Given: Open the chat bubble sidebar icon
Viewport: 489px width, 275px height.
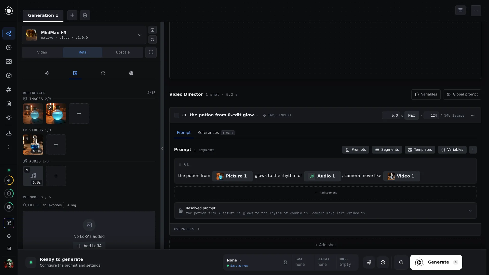Looking at the screenshot, I should click(9, 223).
